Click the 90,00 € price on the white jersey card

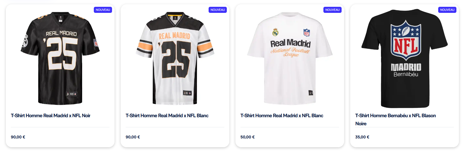click(x=132, y=137)
